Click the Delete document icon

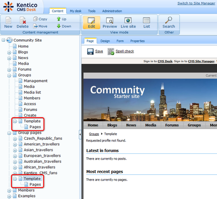click(x=23, y=21)
